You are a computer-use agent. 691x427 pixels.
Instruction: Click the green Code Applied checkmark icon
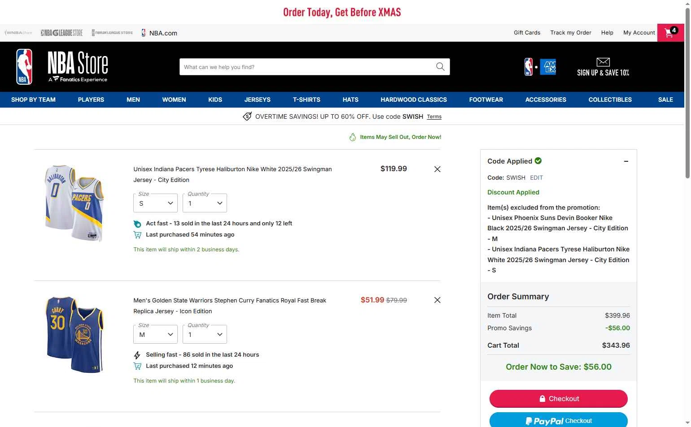538,161
